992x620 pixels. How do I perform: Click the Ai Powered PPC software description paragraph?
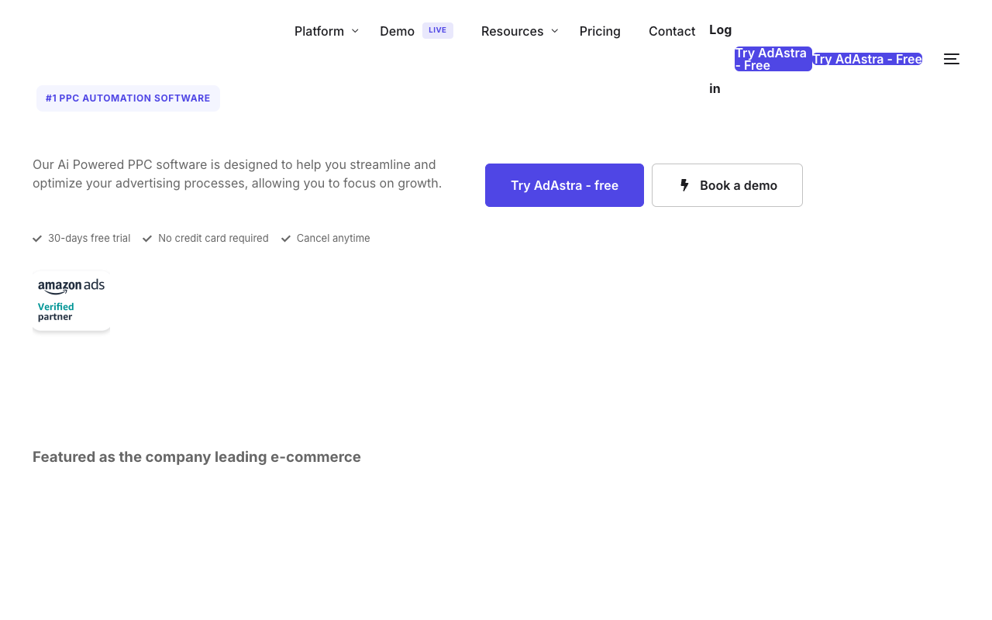(237, 174)
